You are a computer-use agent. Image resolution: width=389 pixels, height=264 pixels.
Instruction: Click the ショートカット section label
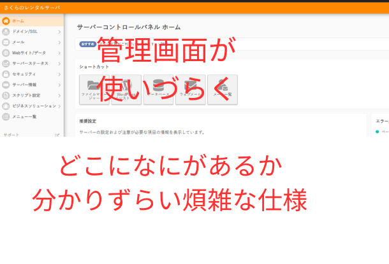pos(94,67)
